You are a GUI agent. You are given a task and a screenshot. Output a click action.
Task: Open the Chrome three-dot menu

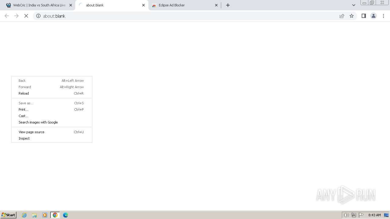384,16
